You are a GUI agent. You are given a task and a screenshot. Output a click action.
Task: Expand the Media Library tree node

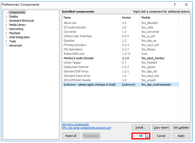(x=6, y=25)
